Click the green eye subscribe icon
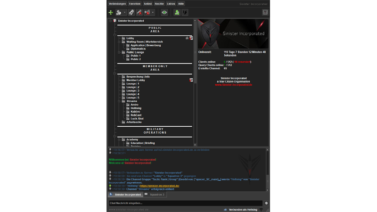Screen dimensions: 377x212 pyautogui.click(x=164, y=12)
